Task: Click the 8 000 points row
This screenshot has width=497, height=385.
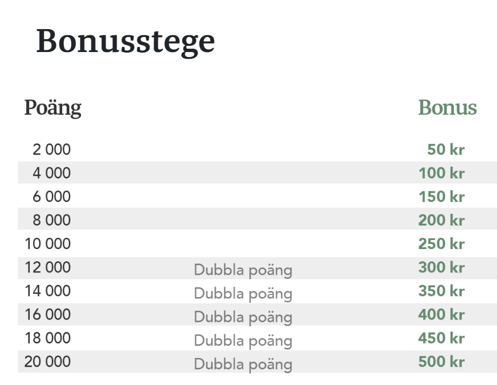Action: click(257, 219)
